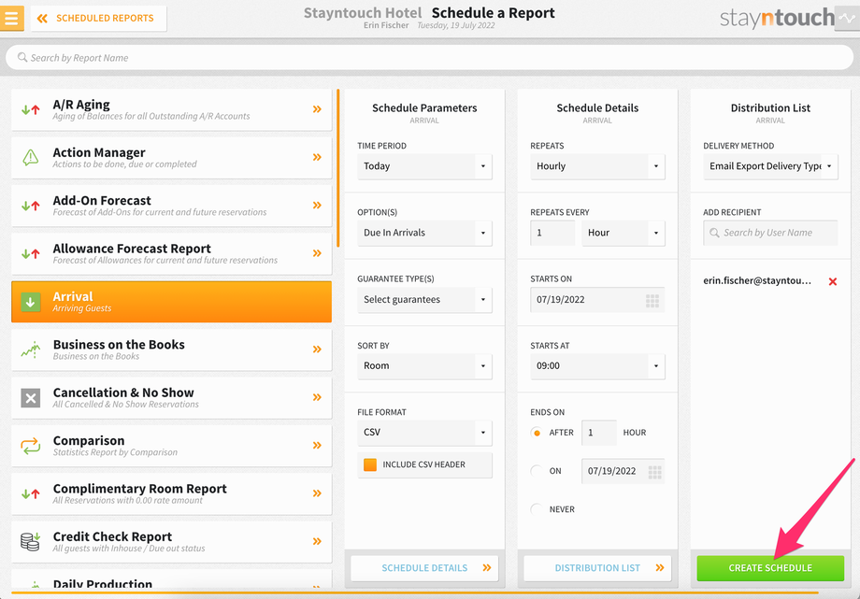Screen dimensions: 860x599
Task: Click the Complimentary Room Report title
Action: [x=140, y=489]
